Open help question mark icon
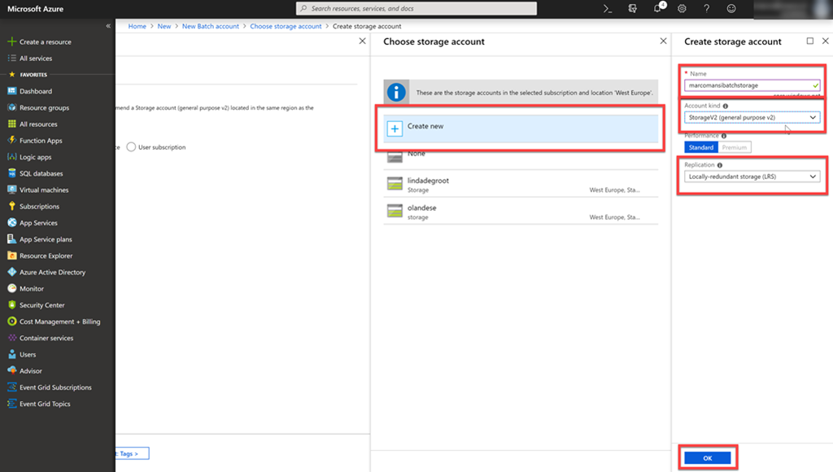 [707, 8]
